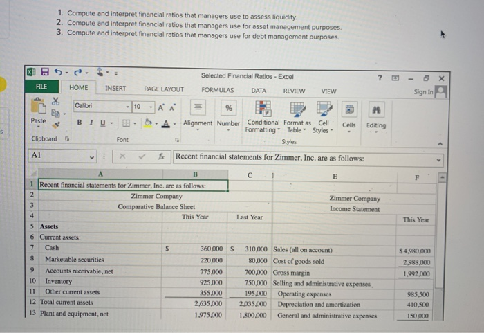Open the Number format group
Screen dimensions: 484x333
click(228, 116)
